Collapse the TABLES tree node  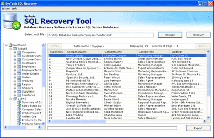(x=10, y=49)
